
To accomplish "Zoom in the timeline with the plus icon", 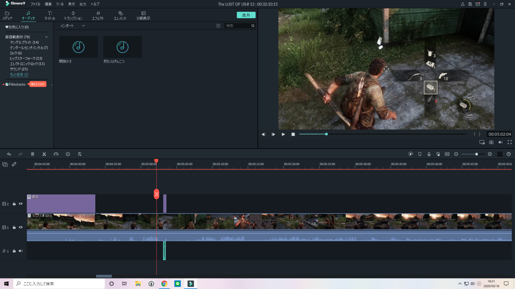I will pyautogui.click(x=490, y=154).
